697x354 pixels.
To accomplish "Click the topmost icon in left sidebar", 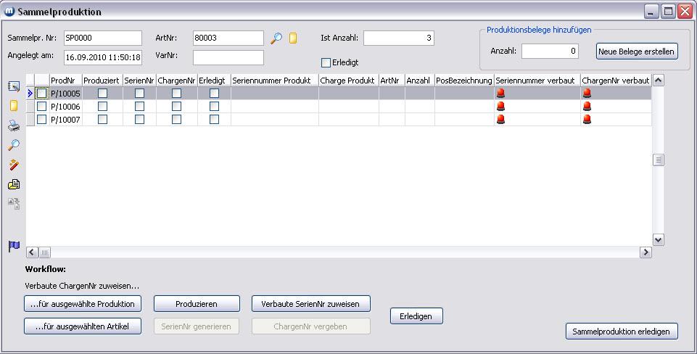I will (14, 86).
